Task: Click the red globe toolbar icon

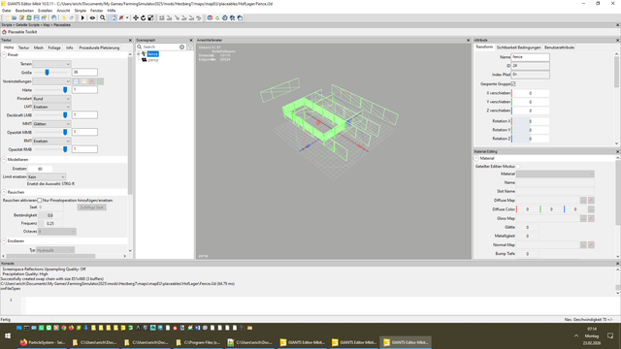Action: pyautogui.click(x=210, y=17)
